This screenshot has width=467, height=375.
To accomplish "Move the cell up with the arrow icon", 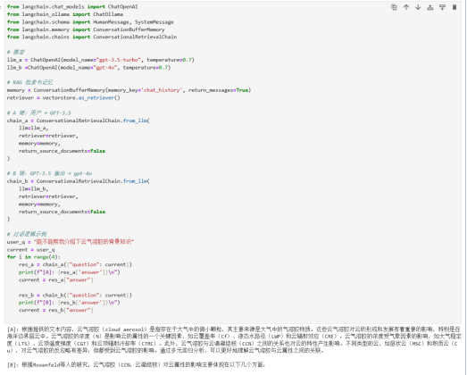I will tap(406, 7).
